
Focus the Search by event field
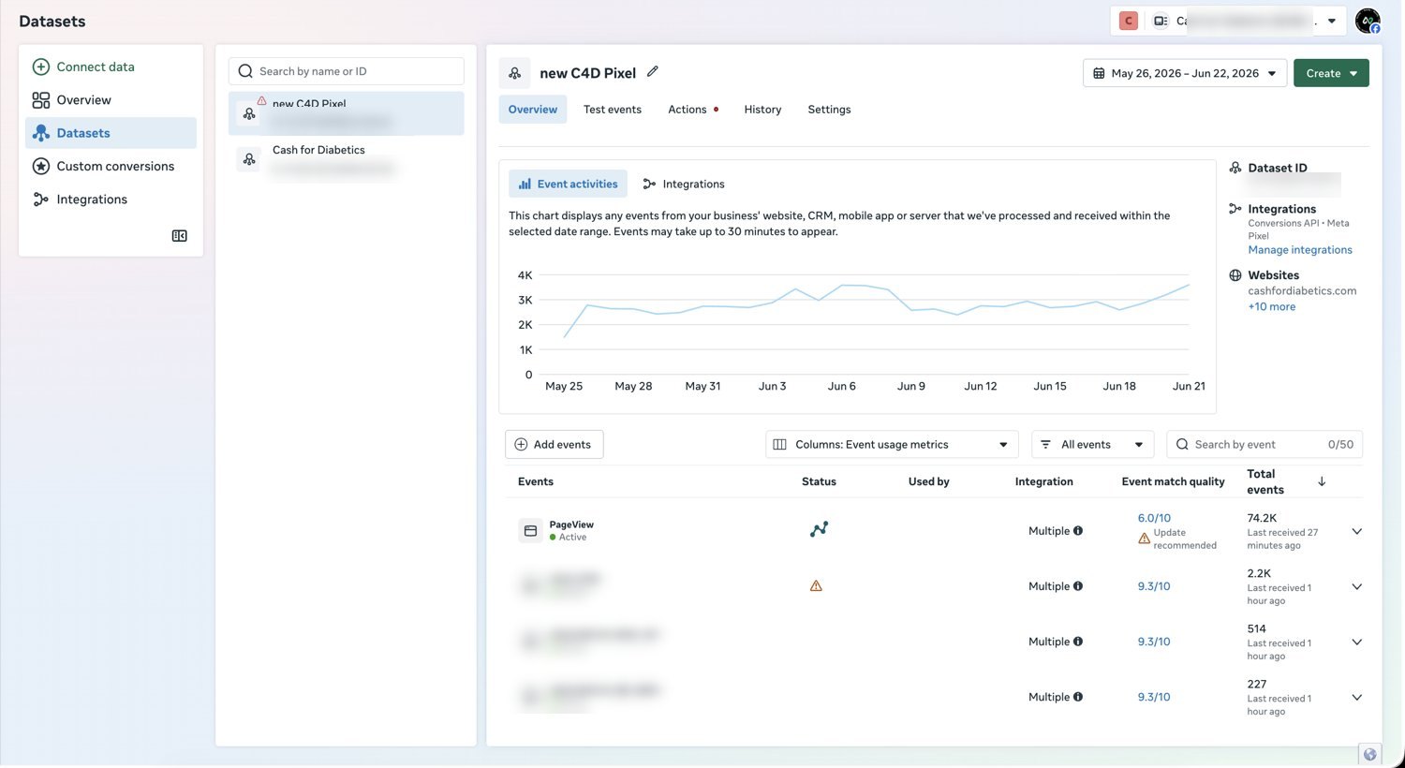tap(1264, 445)
